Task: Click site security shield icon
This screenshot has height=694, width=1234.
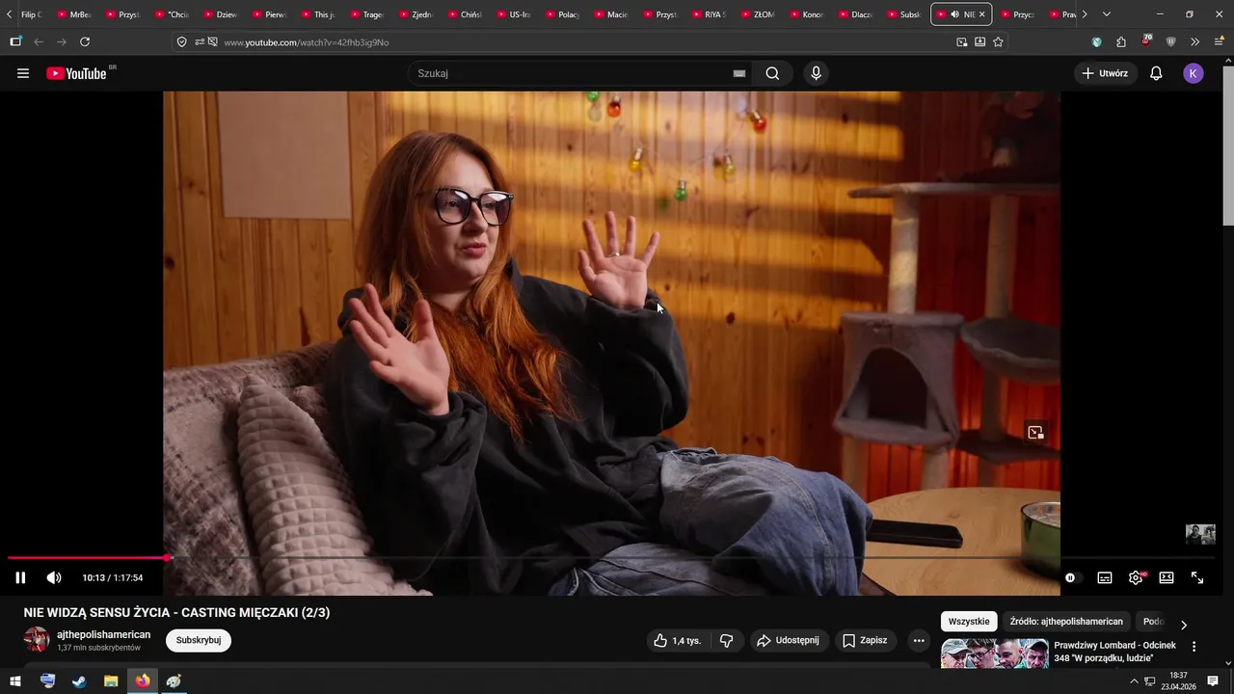Action: click(181, 41)
